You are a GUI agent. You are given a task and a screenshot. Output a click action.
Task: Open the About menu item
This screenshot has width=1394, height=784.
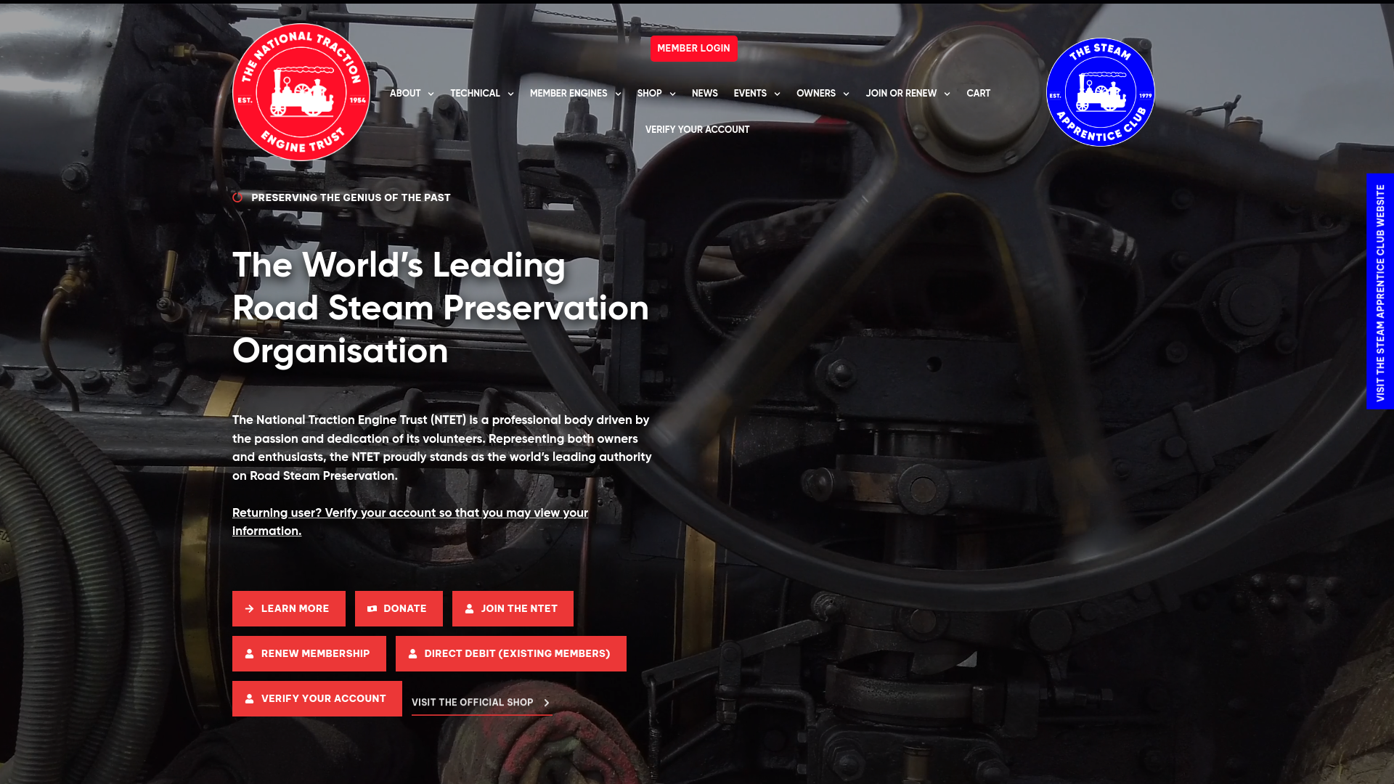pos(405,94)
